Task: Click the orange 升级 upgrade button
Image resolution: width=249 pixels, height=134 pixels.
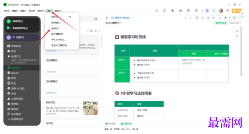Action: tap(237, 11)
